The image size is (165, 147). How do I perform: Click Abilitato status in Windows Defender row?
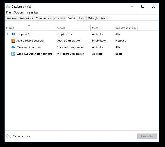pyautogui.click(x=97, y=54)
